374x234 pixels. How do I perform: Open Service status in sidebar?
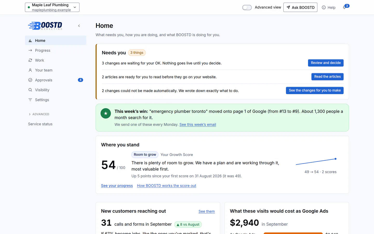[x=40, y=124]
